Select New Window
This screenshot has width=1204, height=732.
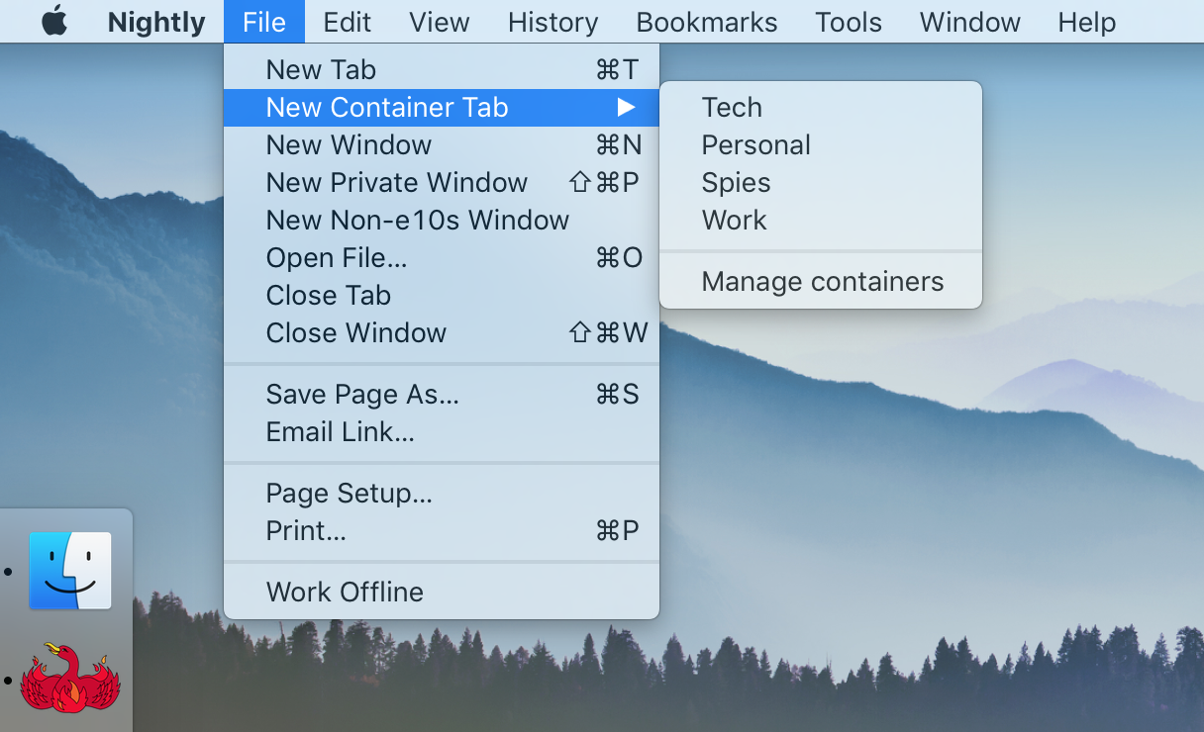(x=442, y=144)
